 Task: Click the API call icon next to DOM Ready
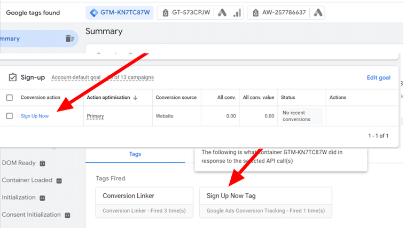(x=42, y=163)
